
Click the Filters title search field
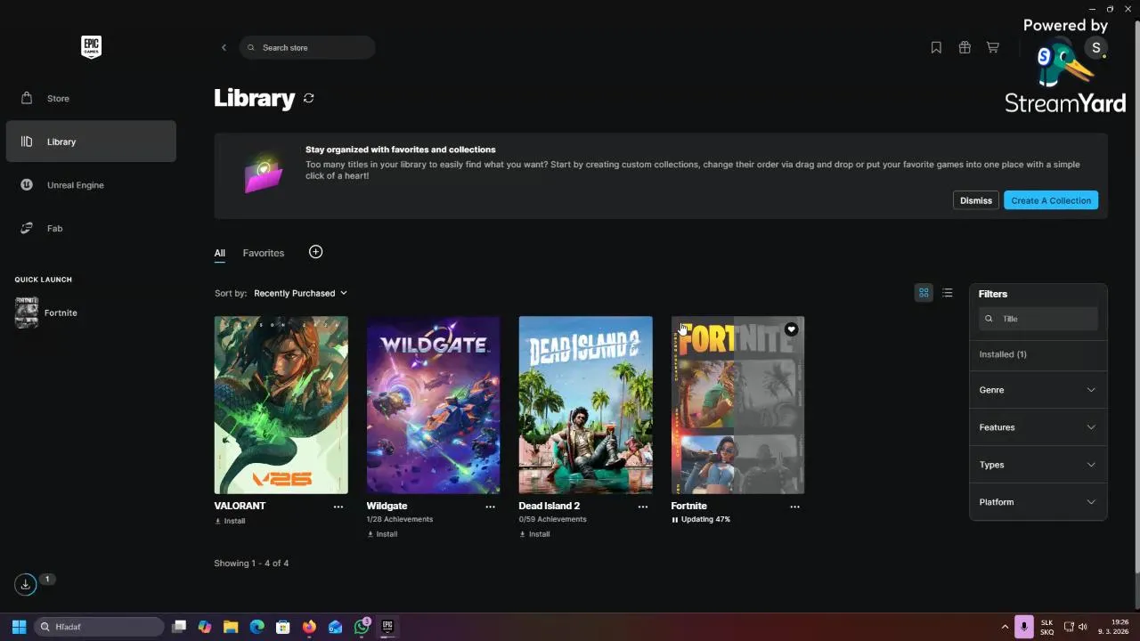tap(1038, 319)
